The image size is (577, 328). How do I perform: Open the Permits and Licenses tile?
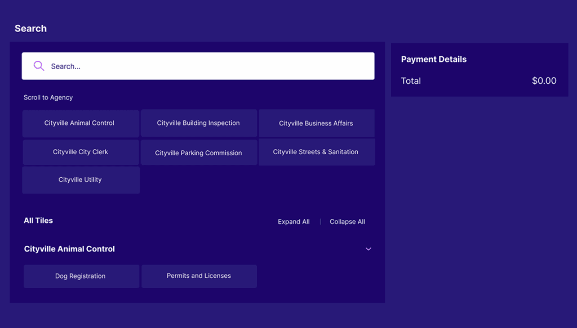(x=199, y=276)
